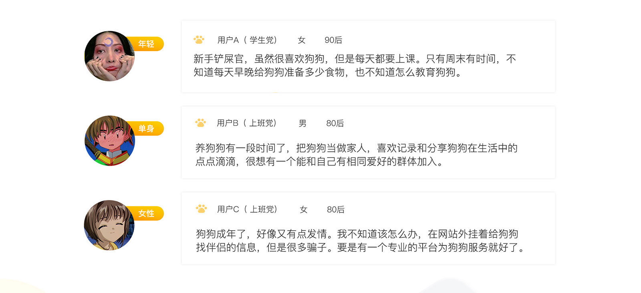Viewport: 641px width, 293px height.
Task: Open the user A avatar with face paint
Action: (x=109, y=56)
